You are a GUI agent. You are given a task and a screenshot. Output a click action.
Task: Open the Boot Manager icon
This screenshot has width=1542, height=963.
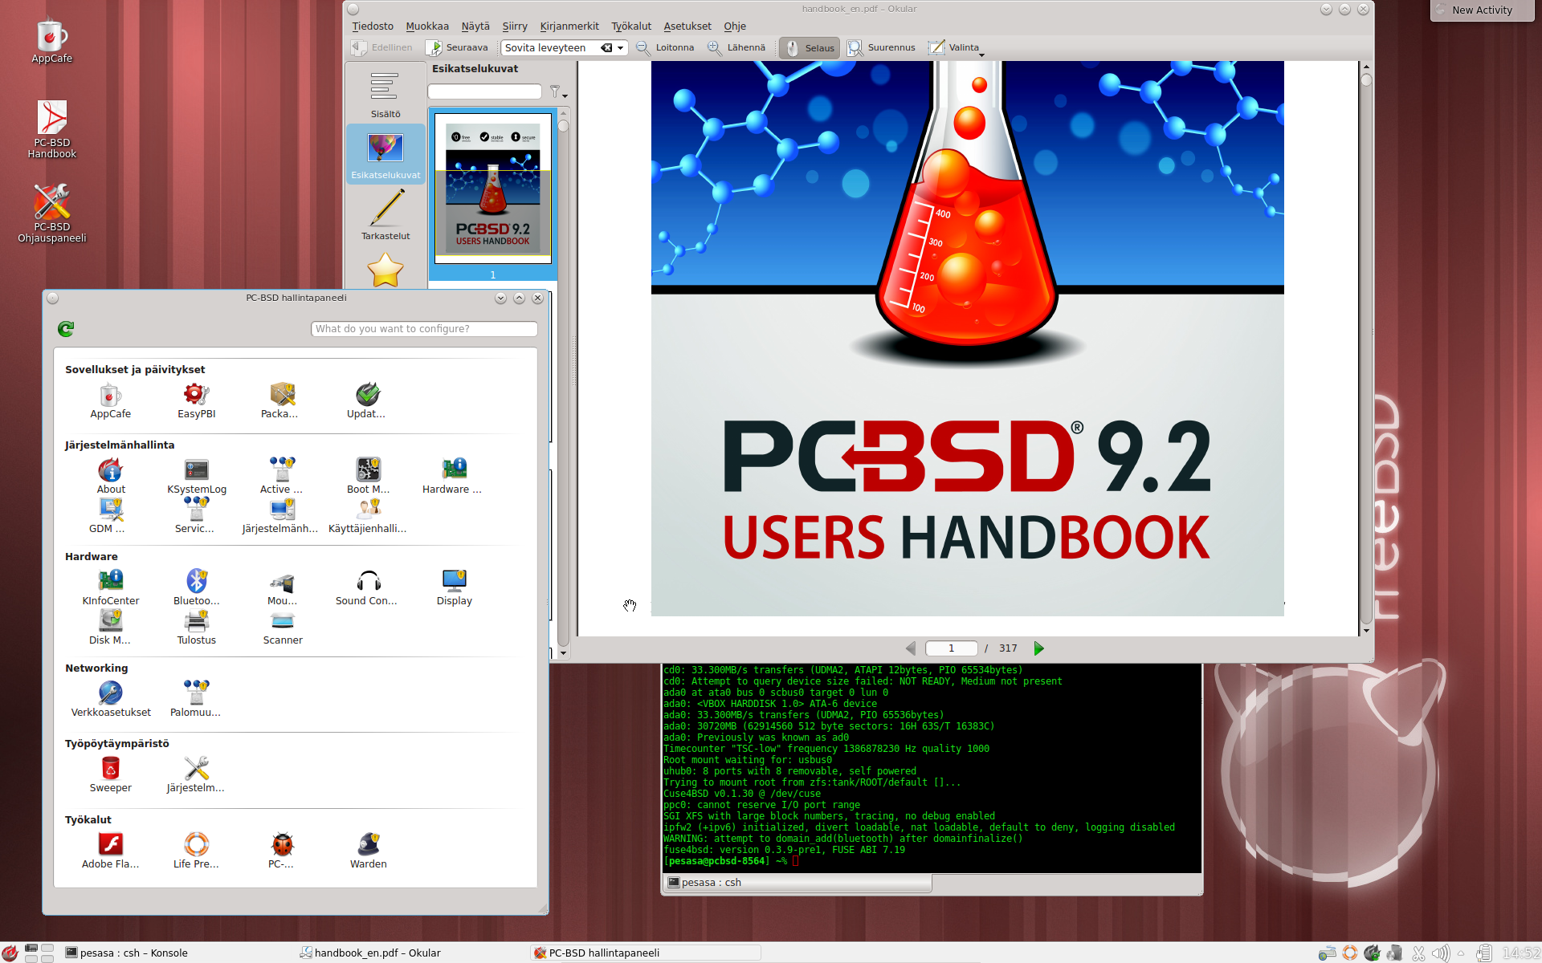coord(368,476)
